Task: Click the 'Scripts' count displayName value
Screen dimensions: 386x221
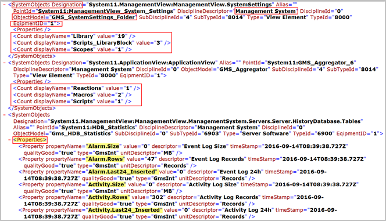Action: 83,102
